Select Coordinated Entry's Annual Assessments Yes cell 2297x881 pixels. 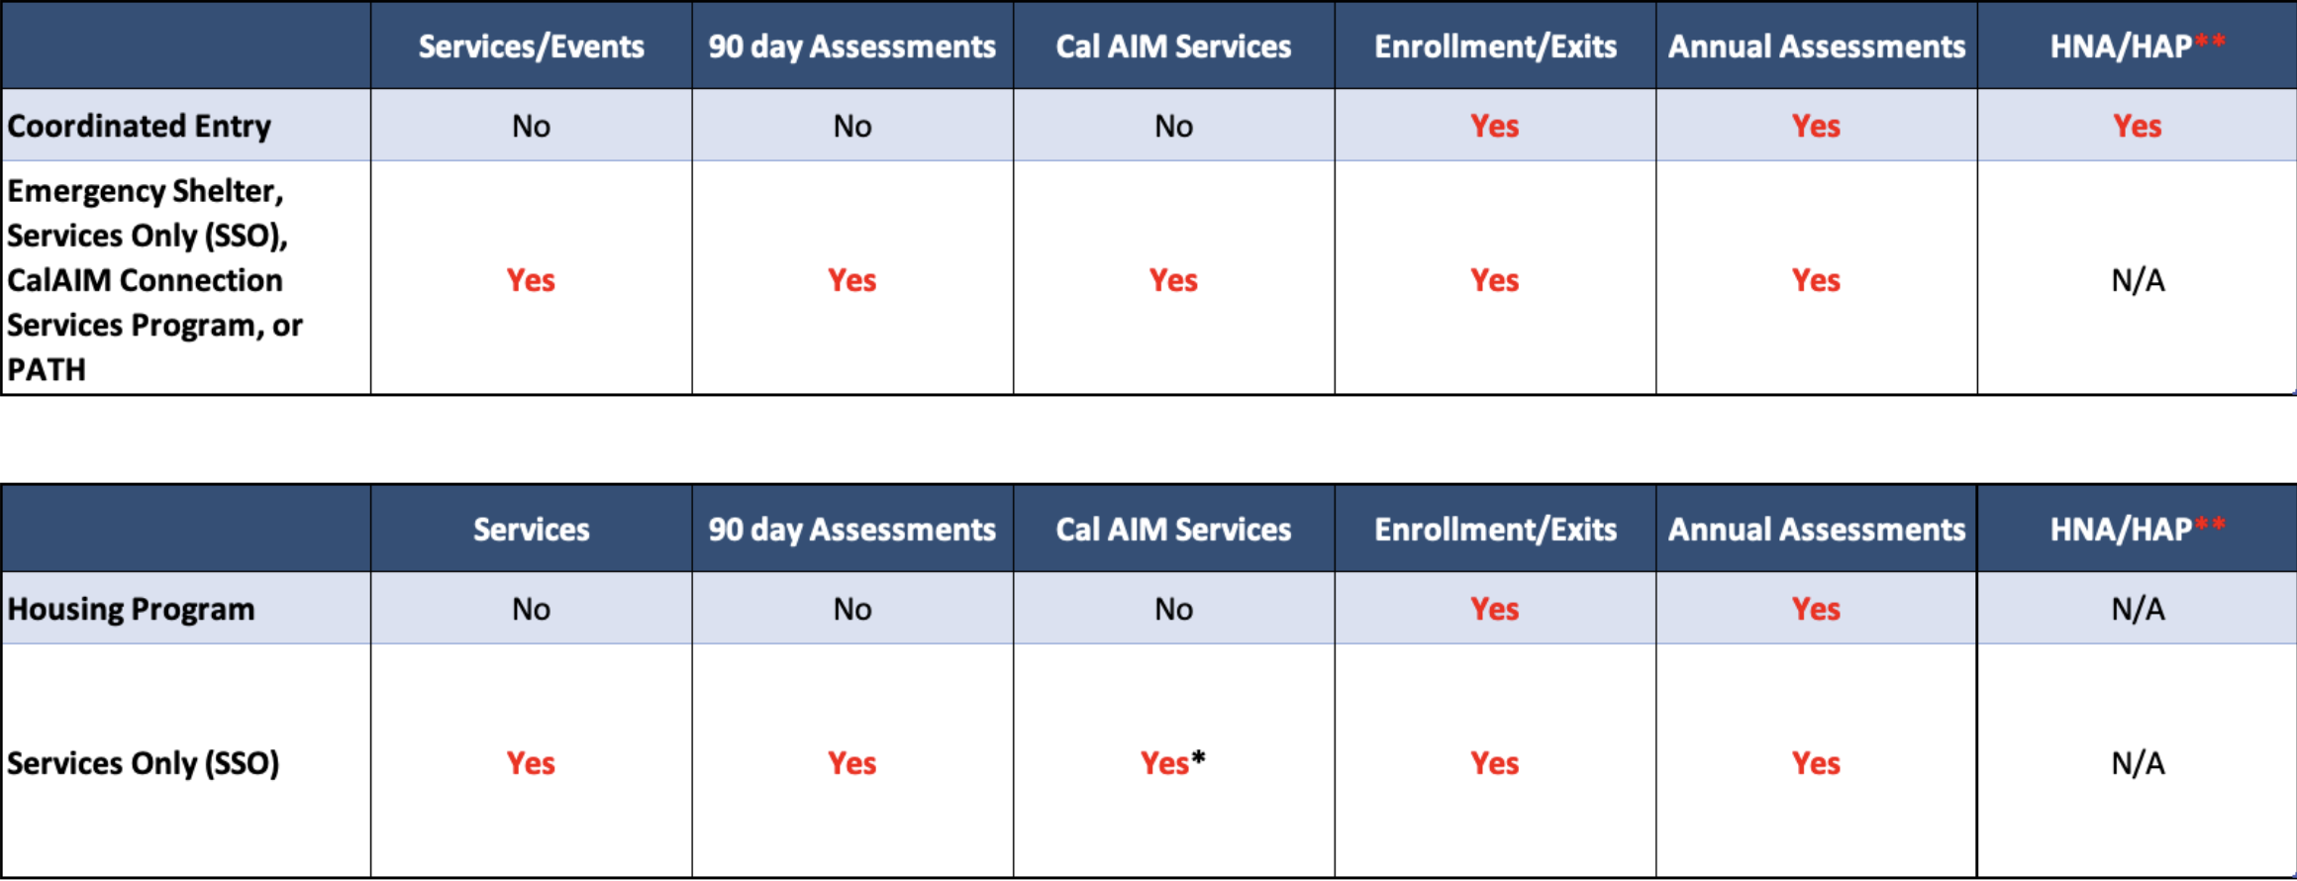pyautogui.click(x=1816, y=126)
